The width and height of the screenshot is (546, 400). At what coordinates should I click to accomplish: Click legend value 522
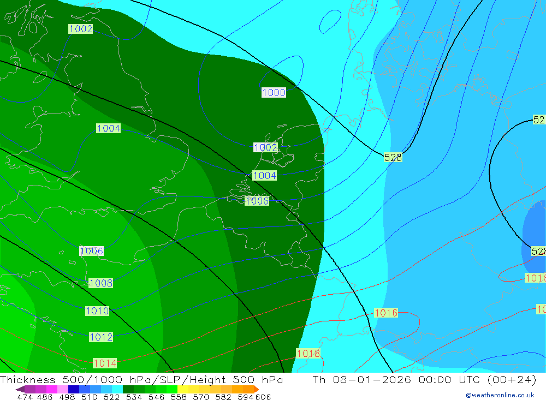click(x=111, y=397)
